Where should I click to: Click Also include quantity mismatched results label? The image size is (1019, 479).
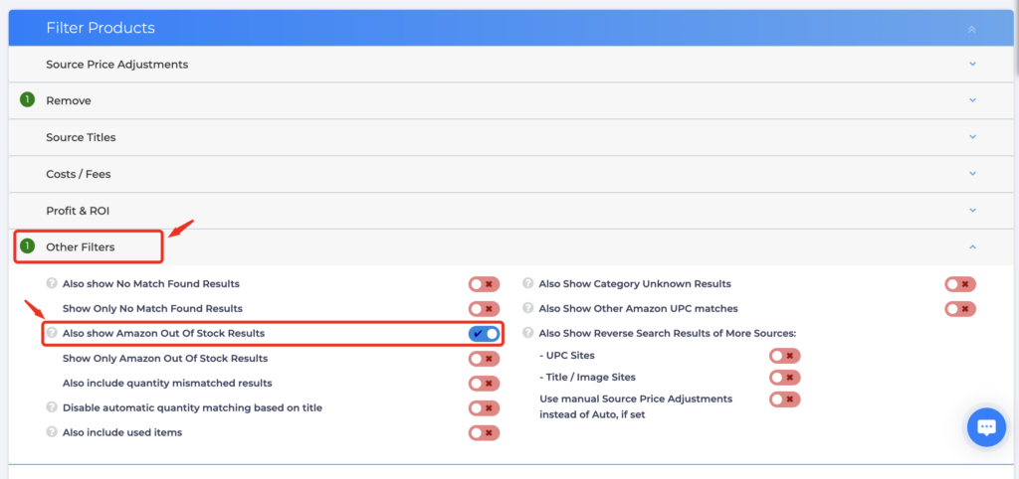(167, 383)
